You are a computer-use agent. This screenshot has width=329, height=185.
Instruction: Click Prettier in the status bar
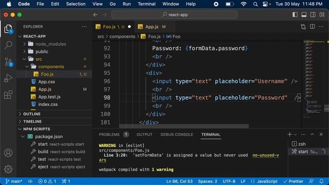click(x=294, y=181)
